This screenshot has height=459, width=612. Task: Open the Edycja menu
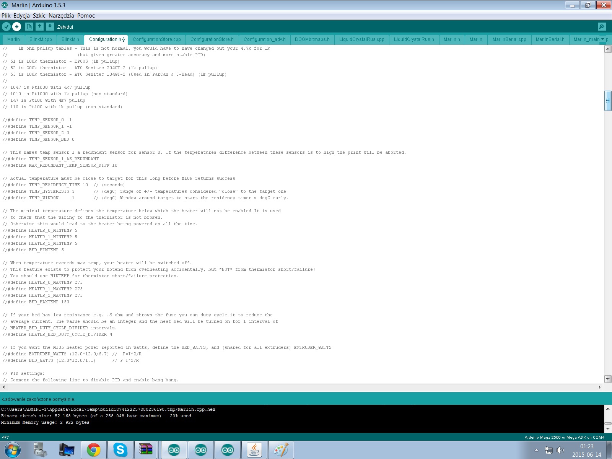[21, 16]
